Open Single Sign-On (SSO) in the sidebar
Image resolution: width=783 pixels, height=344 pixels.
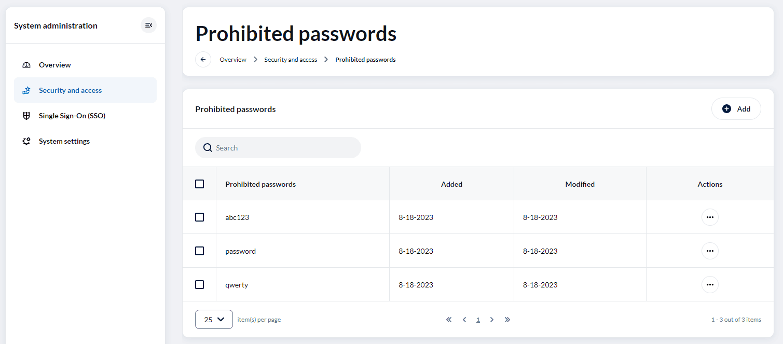pyautogui.click(x=85, y=116)
